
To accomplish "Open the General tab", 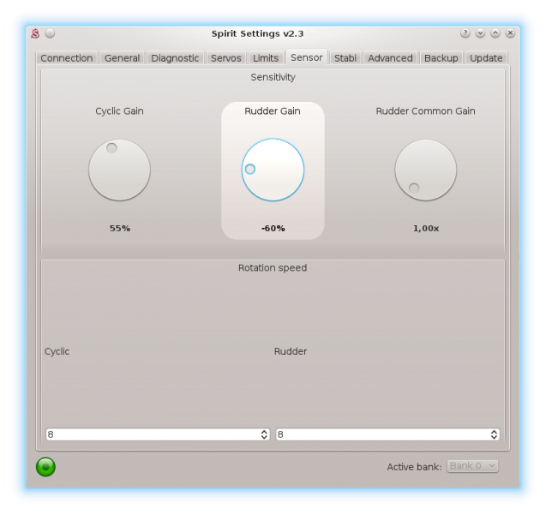I will point(122,58).
